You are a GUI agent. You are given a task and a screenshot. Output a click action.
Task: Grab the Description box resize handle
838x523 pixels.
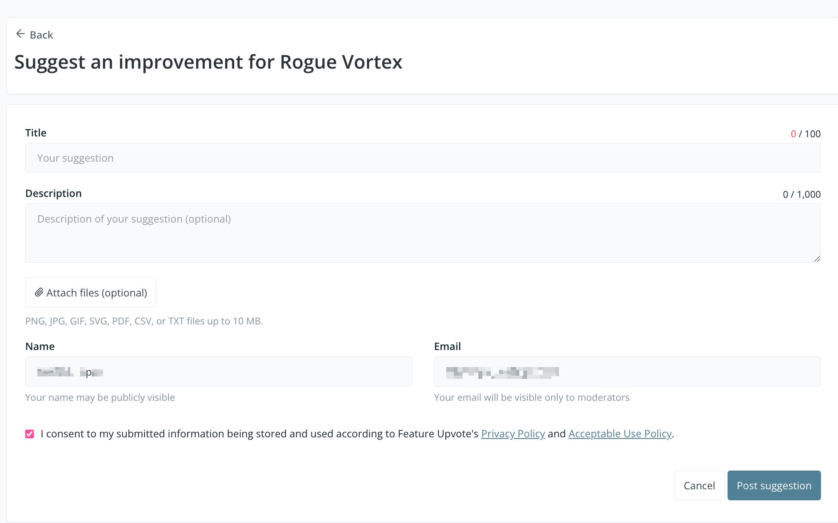click(816, 259)
